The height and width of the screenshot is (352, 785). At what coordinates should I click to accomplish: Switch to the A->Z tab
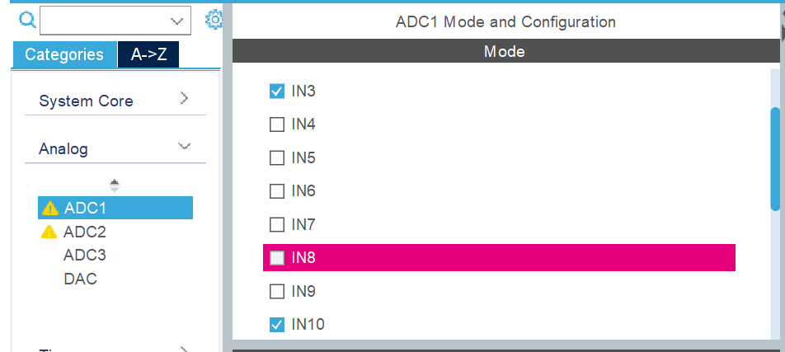point(148,54)
